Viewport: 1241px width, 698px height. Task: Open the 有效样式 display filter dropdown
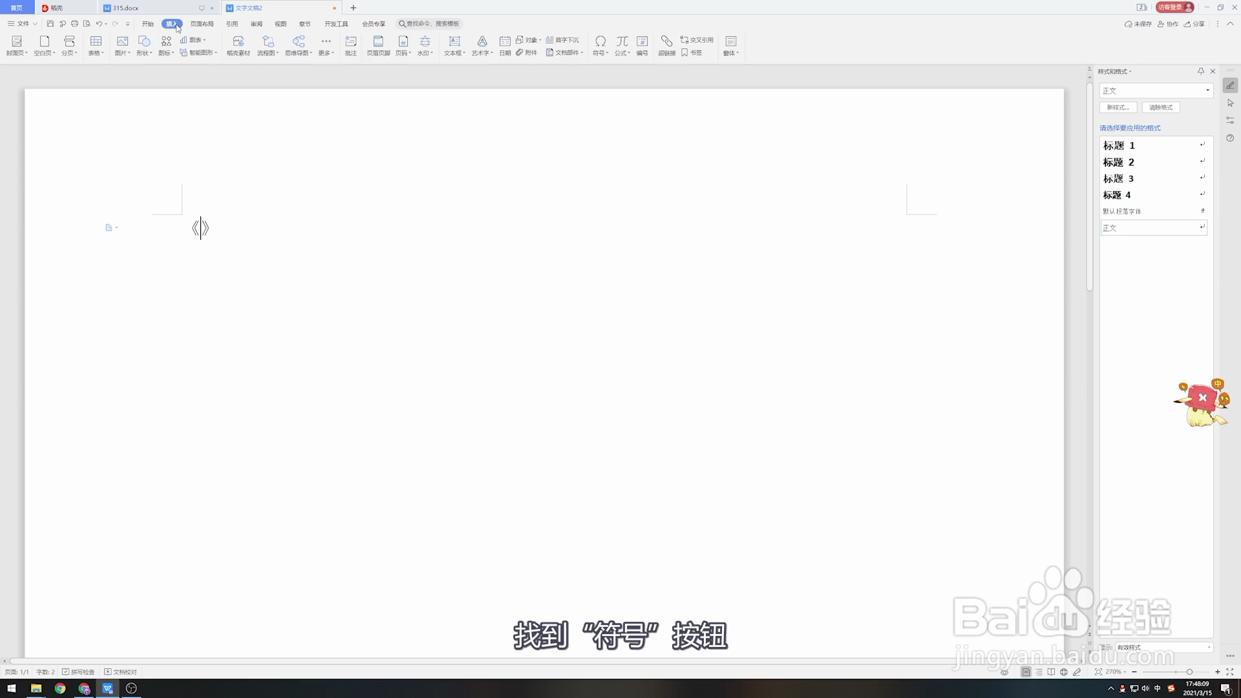1209,648
